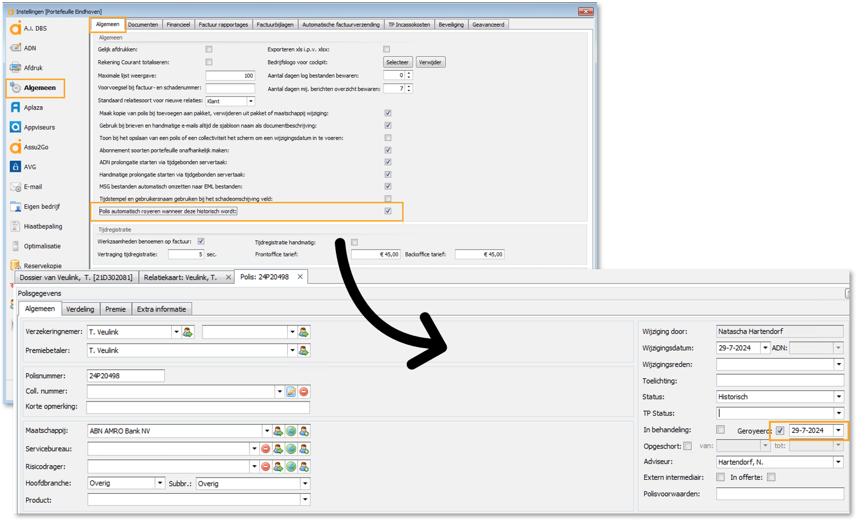857x521 pixels.
Task: Open Dossier van Veulink, T. tab
Action: click(76, 277)
